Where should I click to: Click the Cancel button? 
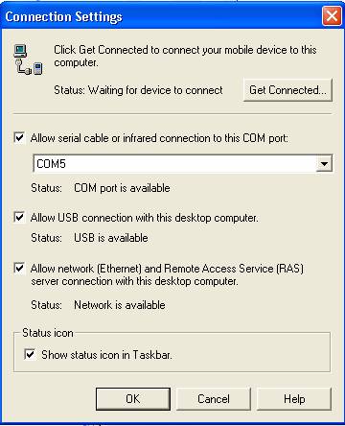click(x=214, y=399)
